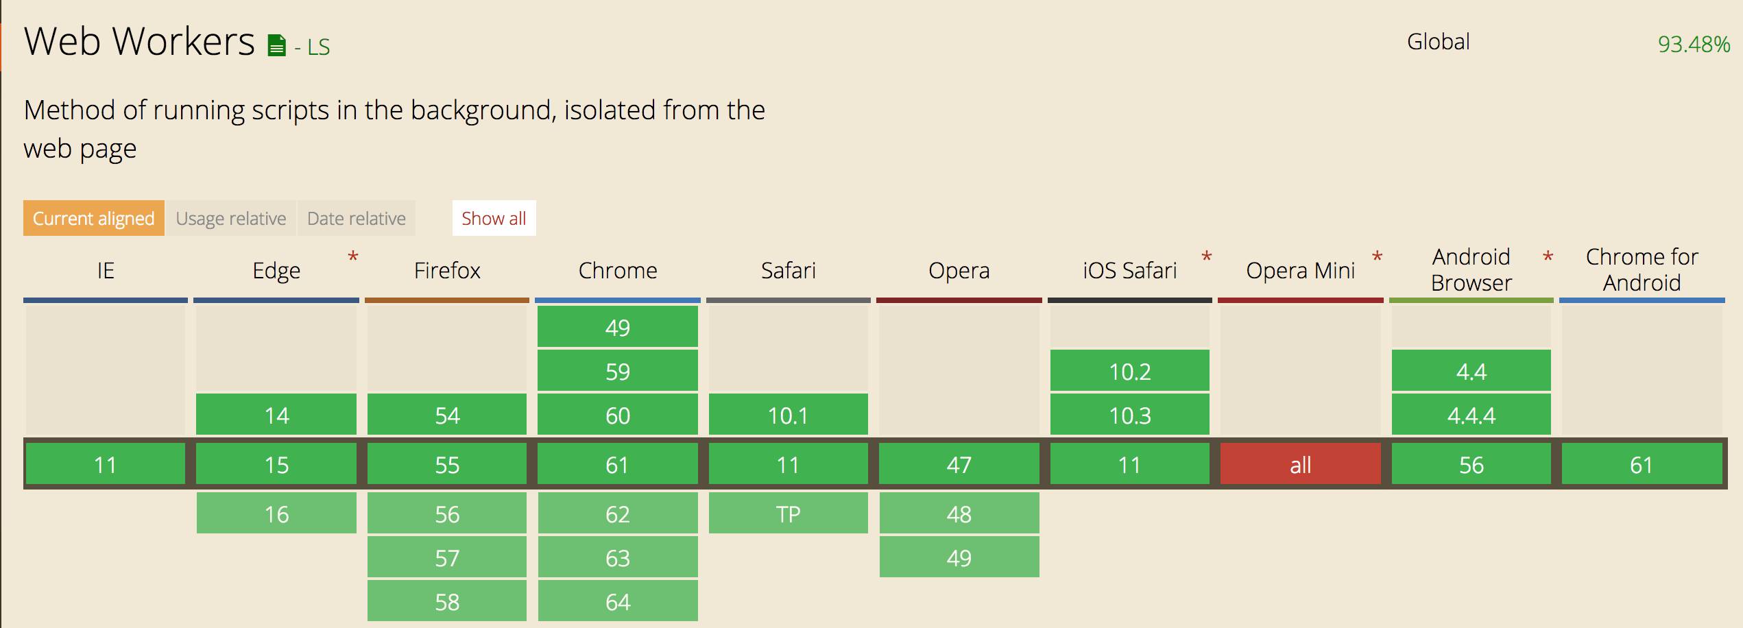Select the Android Browser 4.4.4 cell
Screen dimensions: 1743x628
1471,415
